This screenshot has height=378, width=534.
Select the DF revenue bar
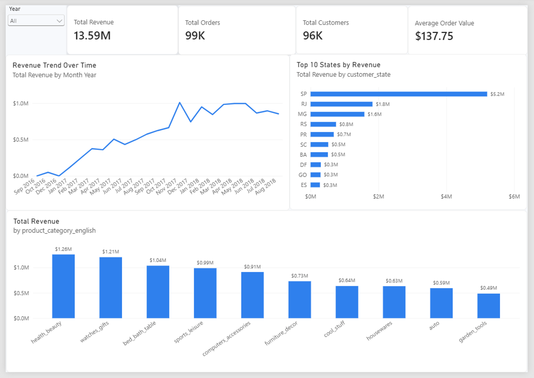pyautogui.click(x=315, y=165)
